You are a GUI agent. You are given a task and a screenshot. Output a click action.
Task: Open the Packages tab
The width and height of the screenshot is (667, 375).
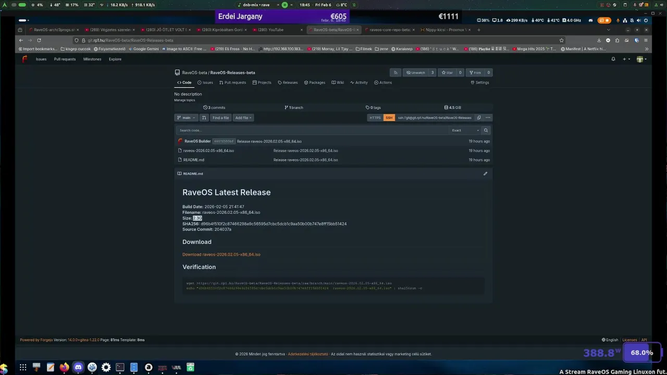click(x=314, y=82)
